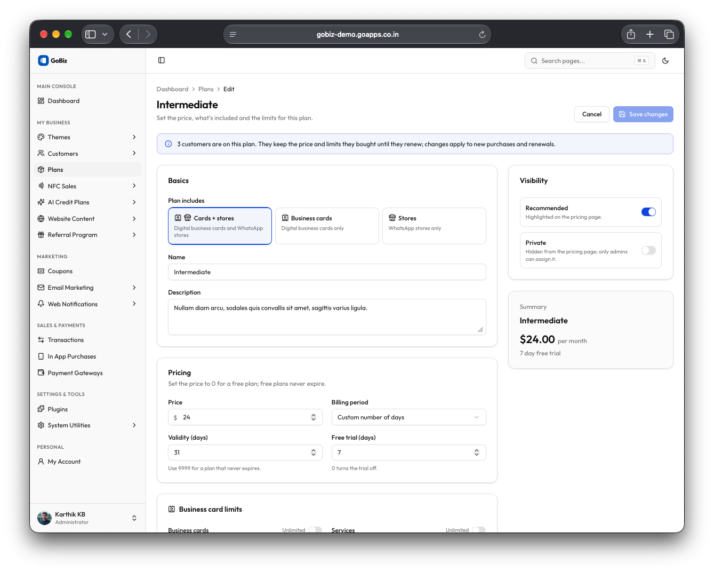Enable the Private plan toggle
This screenshot has width=714, height=572.
coord(648,250)
